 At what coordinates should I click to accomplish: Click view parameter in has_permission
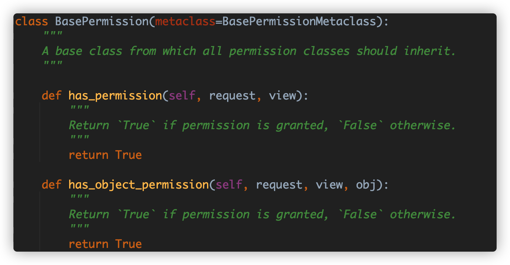[283, 96]
